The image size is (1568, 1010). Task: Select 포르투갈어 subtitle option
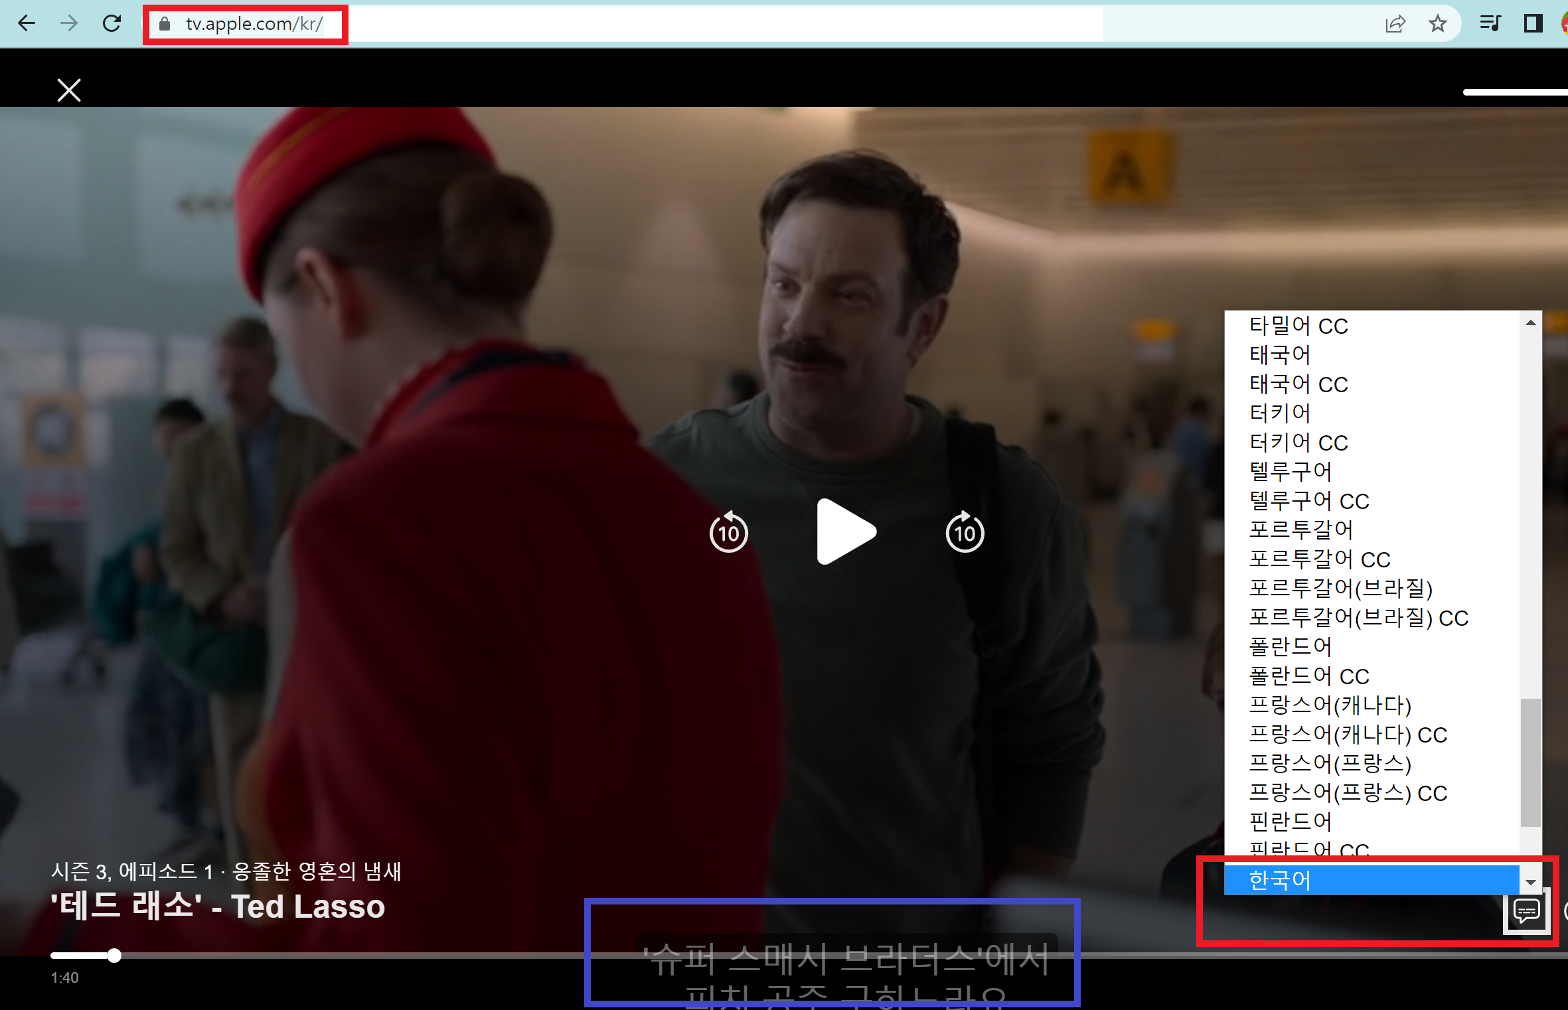(1372, 530)
